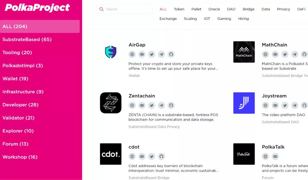Click AirGap's Telegram icon
The height and width of the screenshot is (180, 308).
click(161, 54)
